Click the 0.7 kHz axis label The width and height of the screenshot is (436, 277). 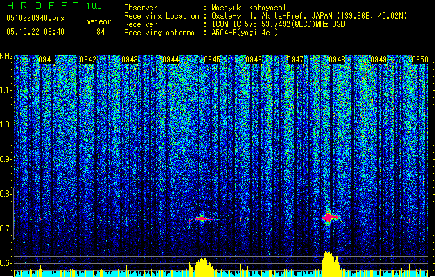(5, 229)
